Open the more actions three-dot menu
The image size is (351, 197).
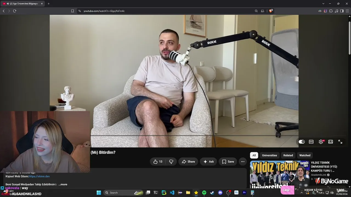click(243, 162)
